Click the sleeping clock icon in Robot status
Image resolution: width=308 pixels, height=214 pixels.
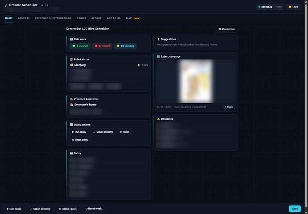[71, 65]
